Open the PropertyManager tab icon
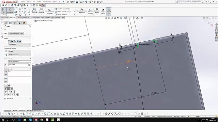Image resolution: width=218 pixels, height=122 pixels. (11, 23)
